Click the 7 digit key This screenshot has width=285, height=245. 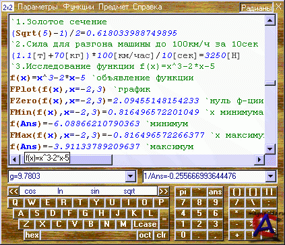pos(183,202)
